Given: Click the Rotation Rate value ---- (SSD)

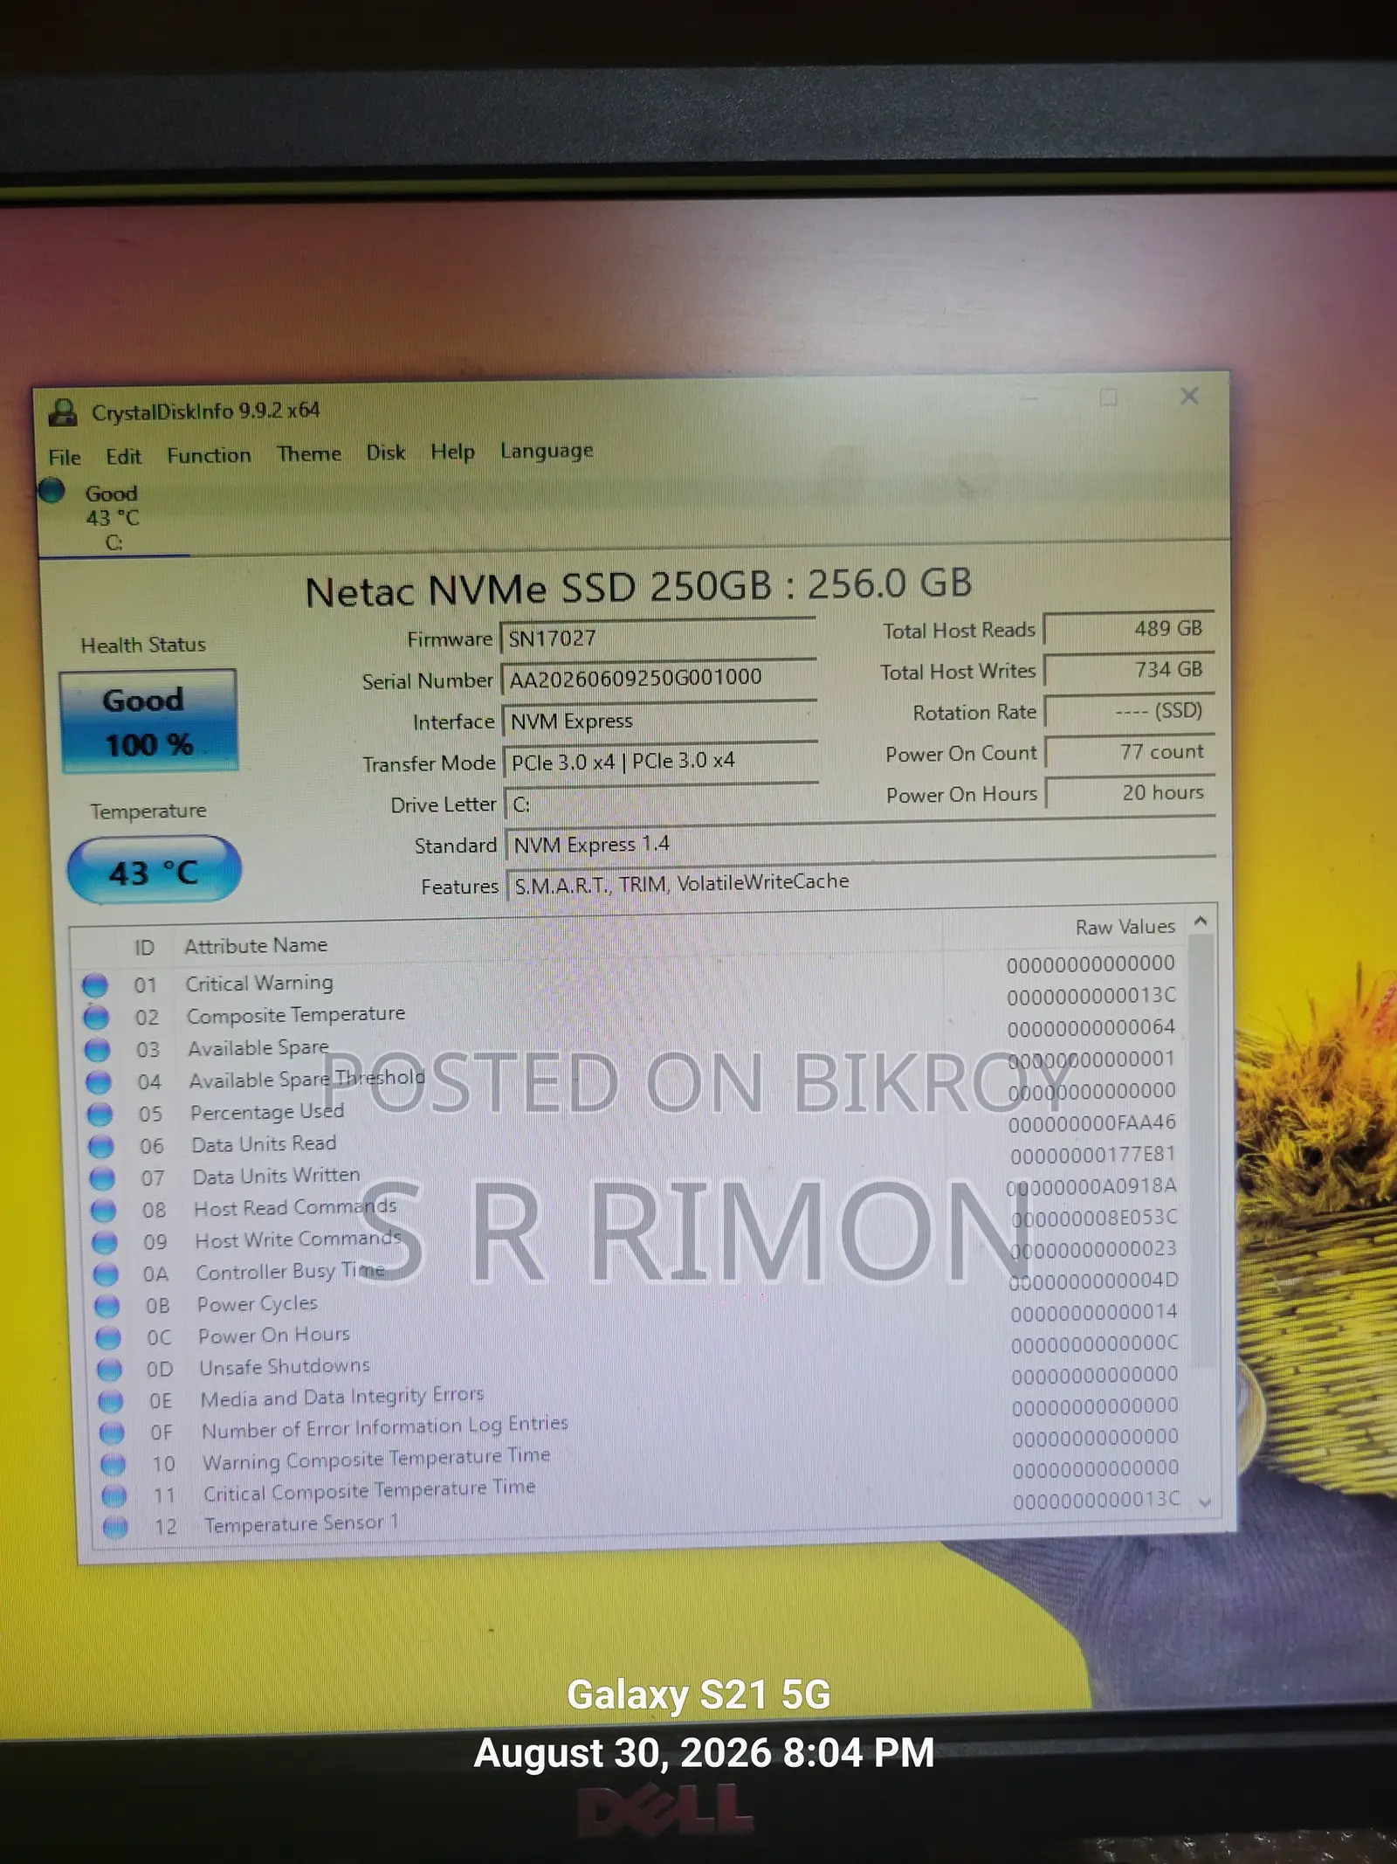Looking at the screenshot, I should tap(1130, 711).
